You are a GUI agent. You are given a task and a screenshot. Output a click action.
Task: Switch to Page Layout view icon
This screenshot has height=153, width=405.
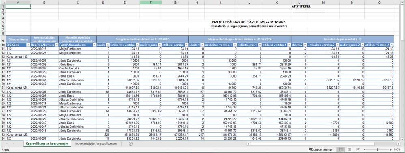349,150
